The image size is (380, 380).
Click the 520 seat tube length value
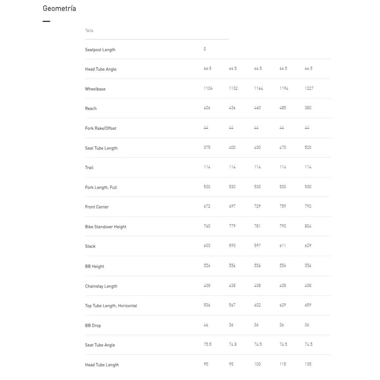point(308,147)
